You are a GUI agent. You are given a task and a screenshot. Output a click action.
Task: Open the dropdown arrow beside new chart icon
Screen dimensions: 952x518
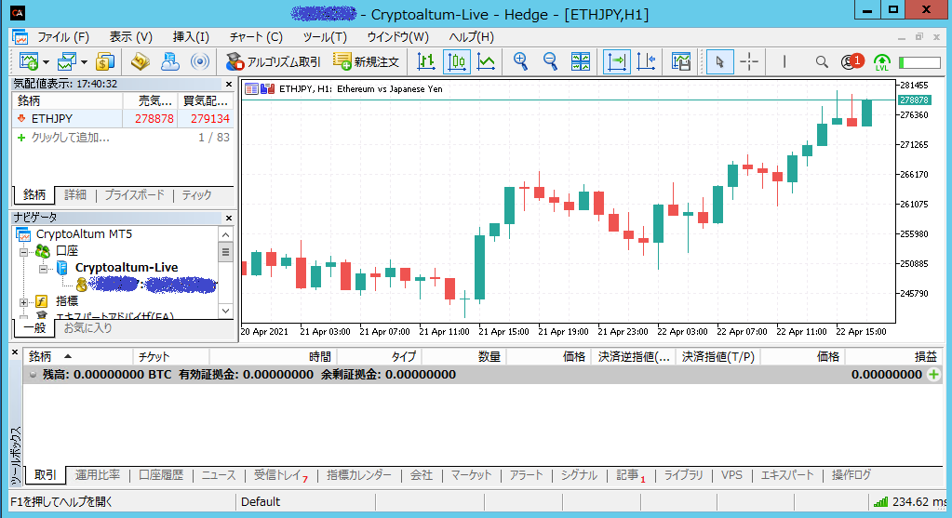coord(47,62)
